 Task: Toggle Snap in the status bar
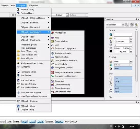[3, 122]
